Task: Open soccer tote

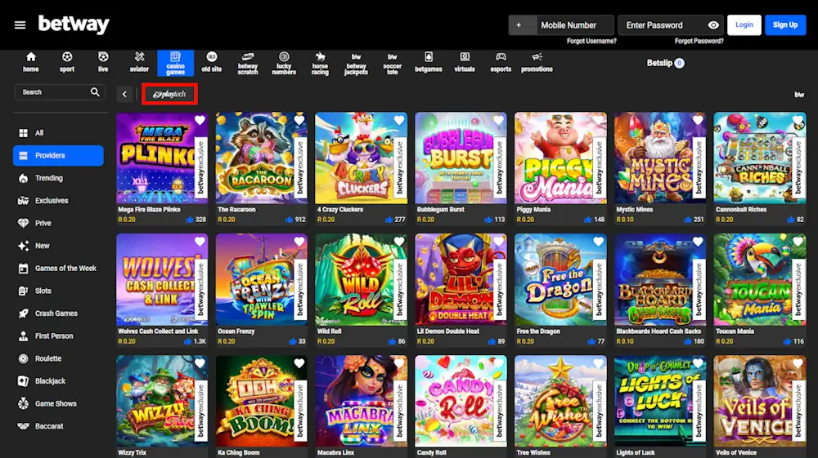Action: 393,64
